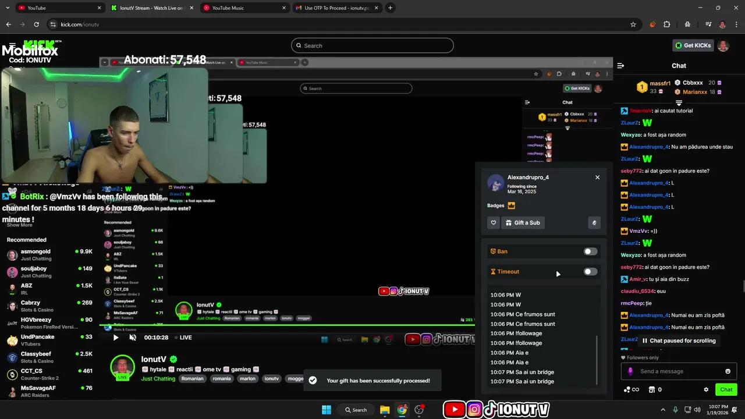The image size is (745, 419).
Task: Select the marlon tag chip
Action: pyautogui.click(x=248, y=378)
